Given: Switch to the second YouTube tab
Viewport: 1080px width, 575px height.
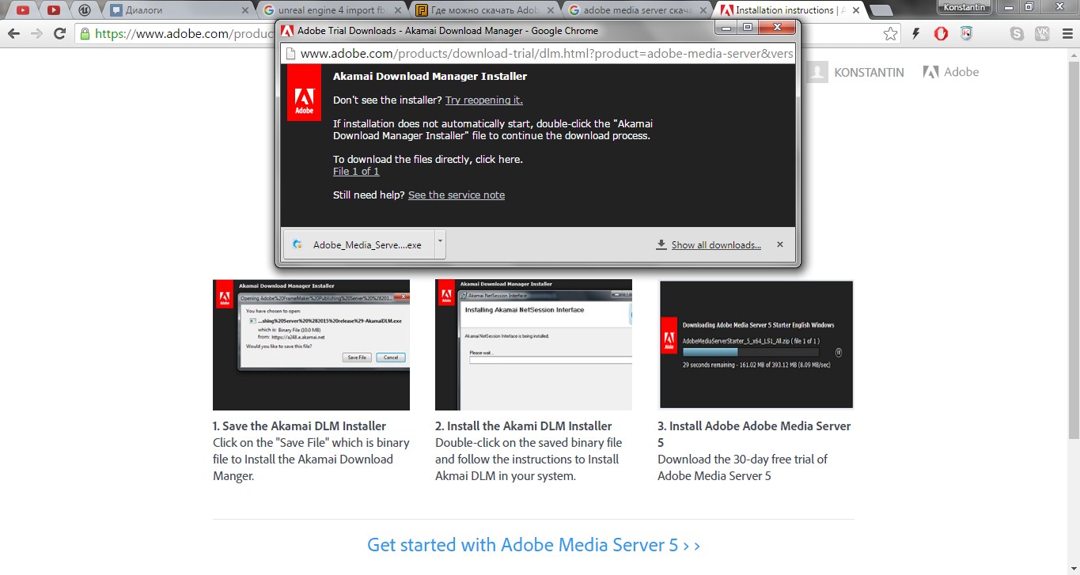Looking at the screenshot, I should coord(54,10).
